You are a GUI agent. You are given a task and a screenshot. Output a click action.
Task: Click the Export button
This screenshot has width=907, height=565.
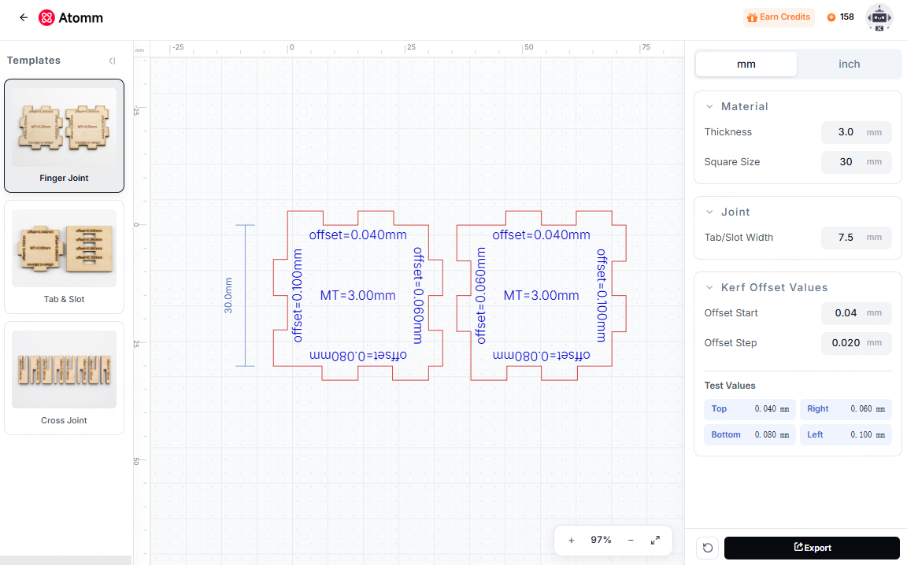(812, 548)
